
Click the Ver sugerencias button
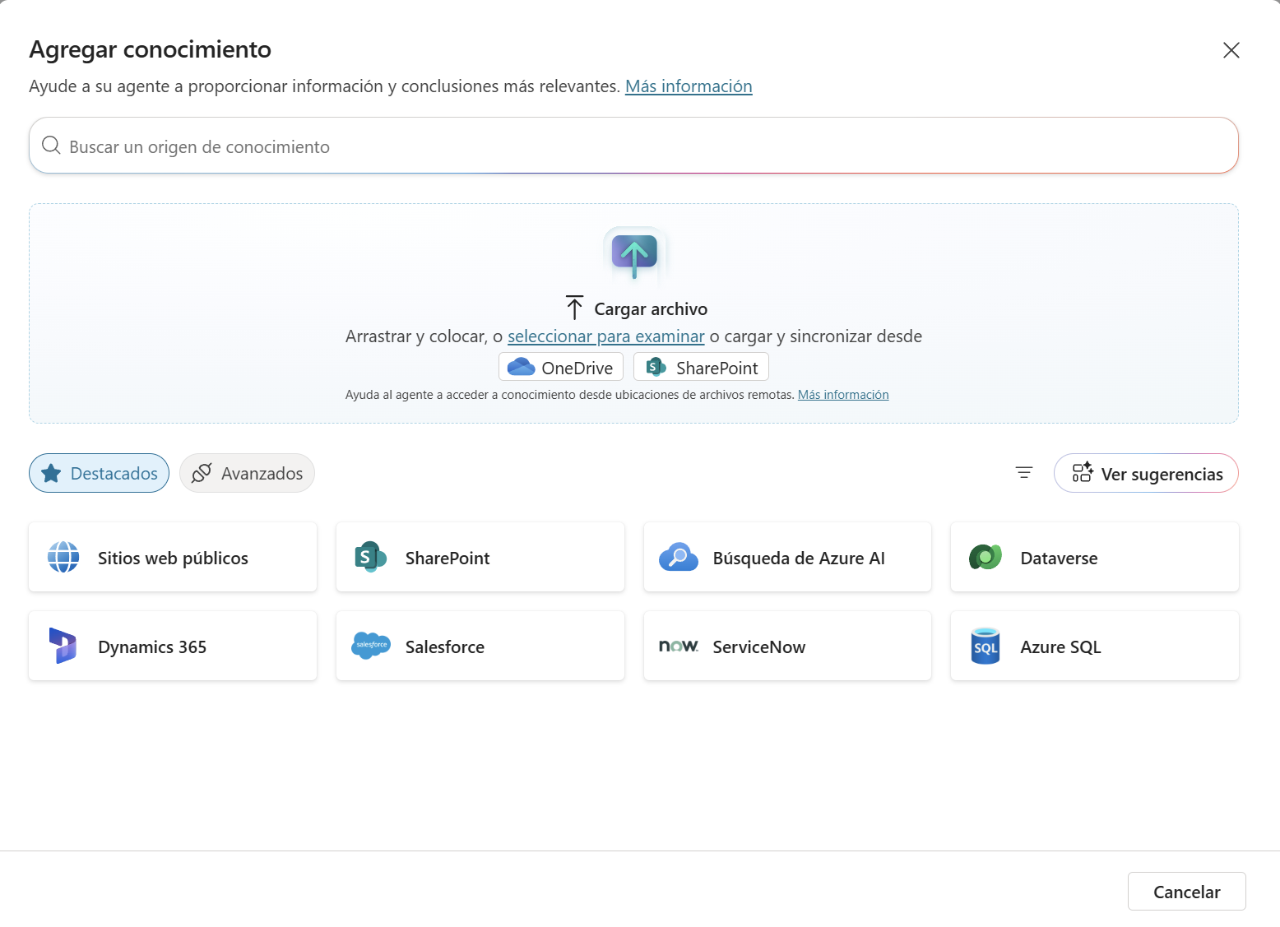pyautogui.click(x=1146, y=473)
